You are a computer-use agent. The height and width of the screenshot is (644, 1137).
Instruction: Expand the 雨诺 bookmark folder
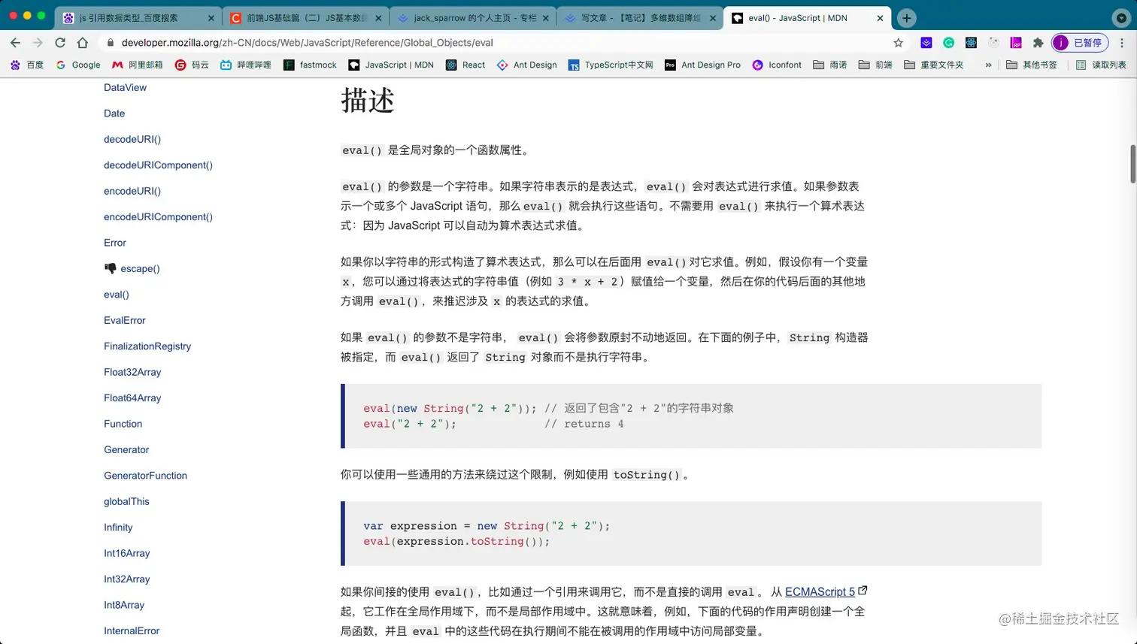(x=830, y=65)
